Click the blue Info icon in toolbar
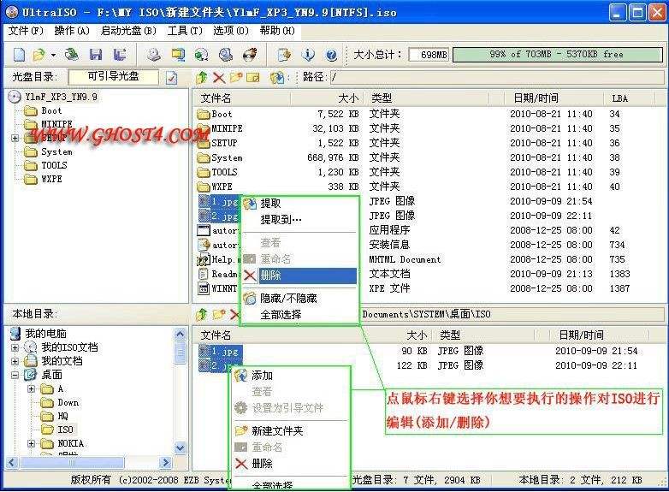The width and height of the screenshot is (669, 492). (308, 55)
